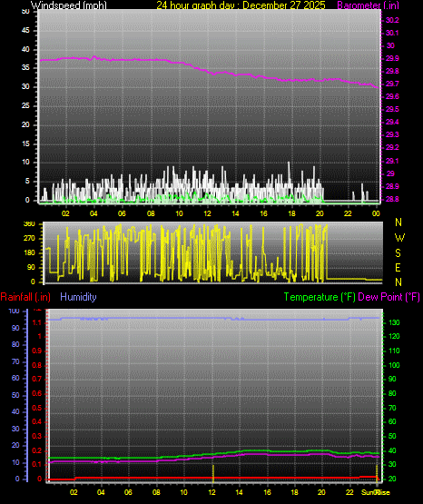Click the 180 wind direction scale value
Image resolution: width=423 pixels, height=504 pixels.
[x=29, y=253]
